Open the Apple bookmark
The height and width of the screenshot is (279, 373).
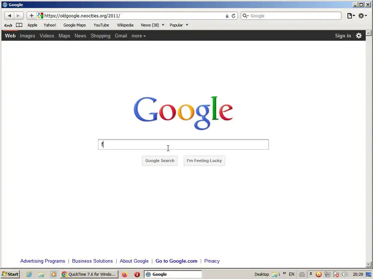(x=32, y=25)
